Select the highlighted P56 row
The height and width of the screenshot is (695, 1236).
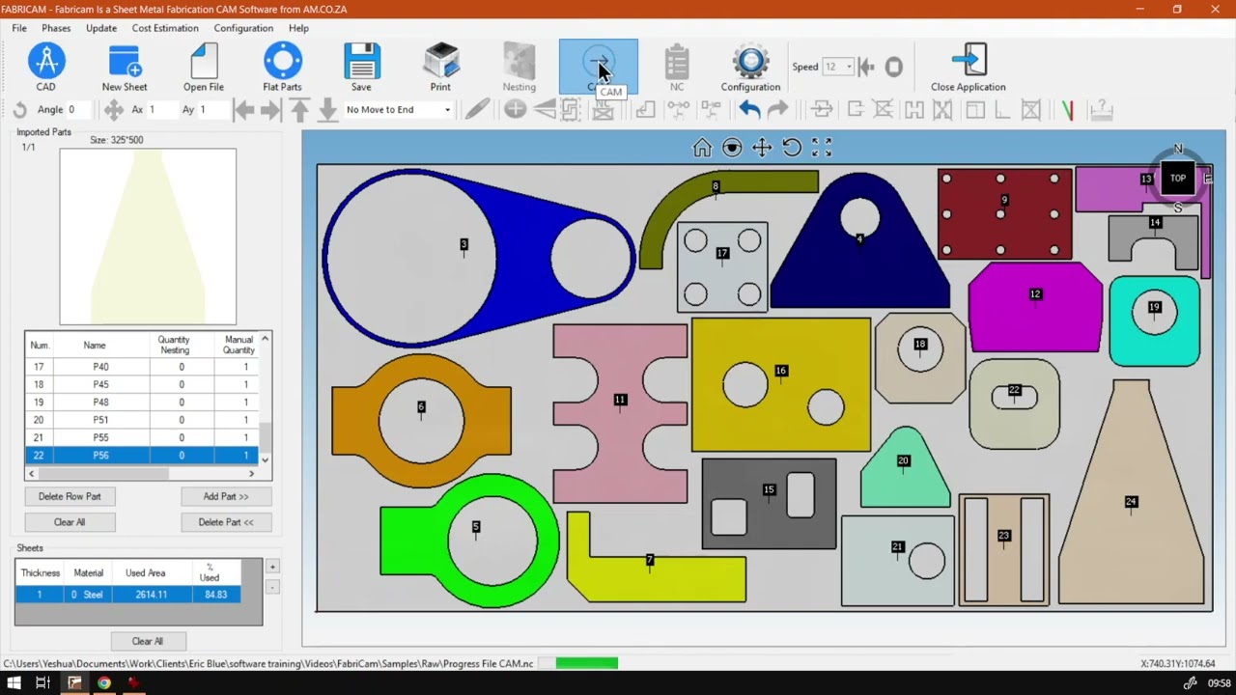[142, 456]
